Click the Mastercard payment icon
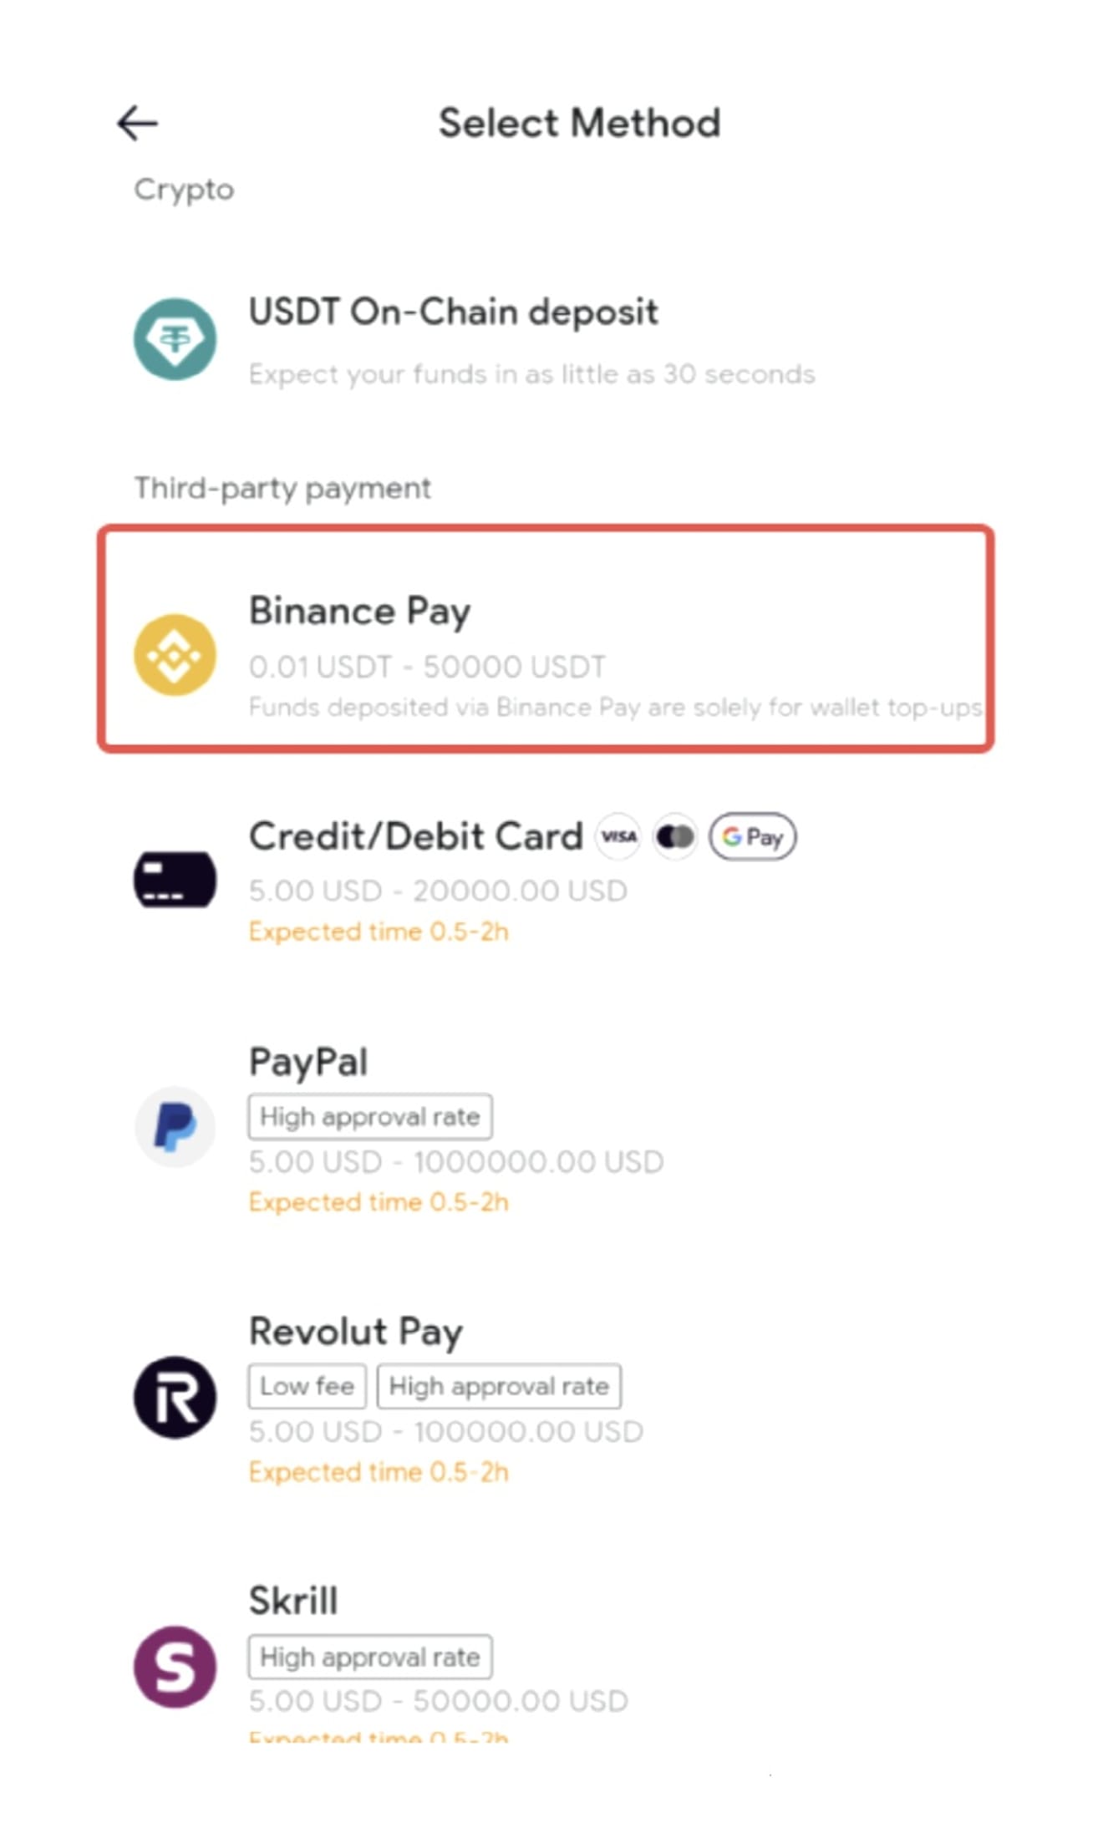Screen dimensions: 1103x1828 [x=674, y=835]
